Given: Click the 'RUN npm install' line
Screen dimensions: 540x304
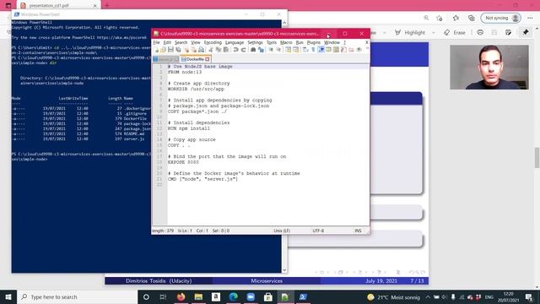Looking at the screenshot, I should [189, 128].
